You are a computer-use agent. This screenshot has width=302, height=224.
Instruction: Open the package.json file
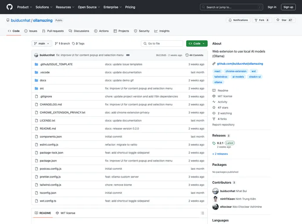[x=48, y=161]
